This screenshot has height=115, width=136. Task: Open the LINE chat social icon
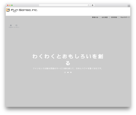71,72
